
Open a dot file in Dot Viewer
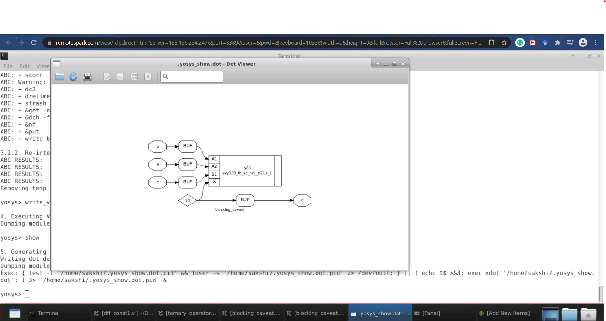[x=60, y=77]
